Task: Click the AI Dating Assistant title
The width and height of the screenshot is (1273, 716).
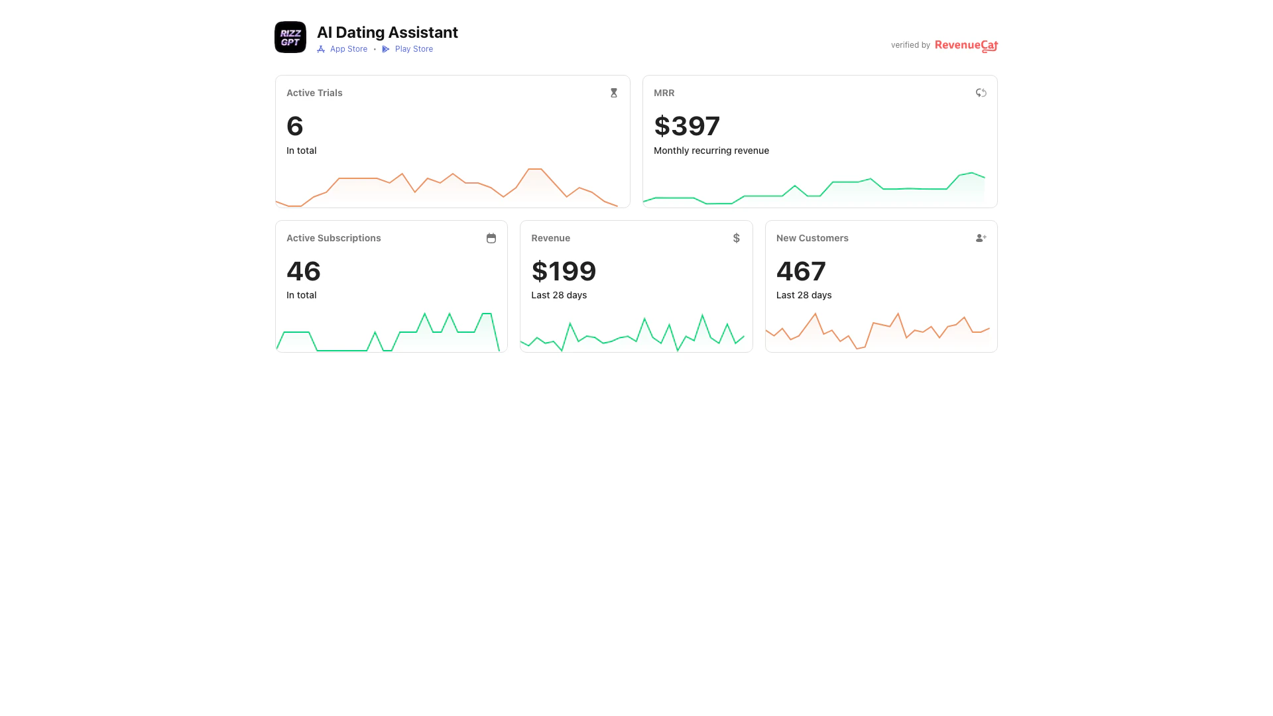Action: [x=387, y=32]
